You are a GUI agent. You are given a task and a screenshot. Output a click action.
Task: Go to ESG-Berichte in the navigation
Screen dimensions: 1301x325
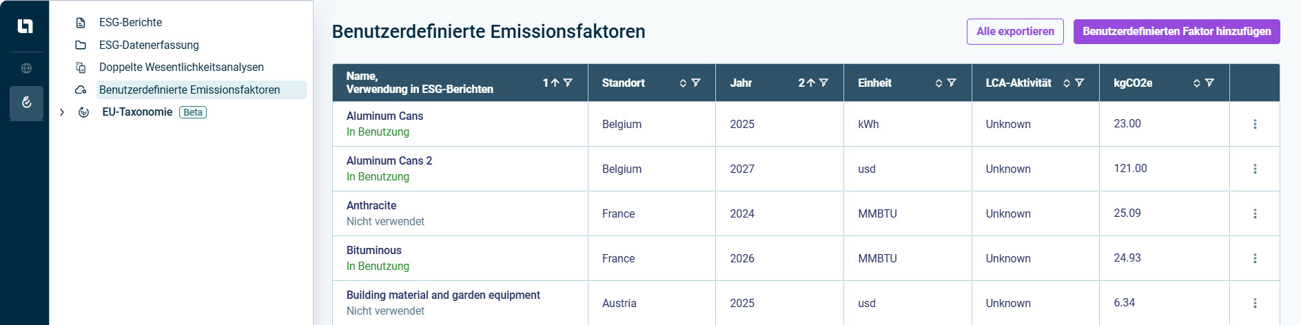click(130, 22)
